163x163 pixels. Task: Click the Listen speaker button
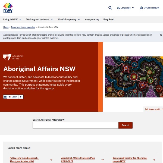(13, 97)
